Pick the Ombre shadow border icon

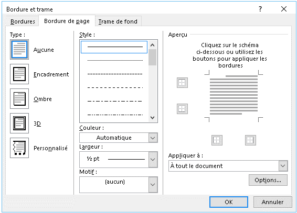pyautogui.click(x=19, y=98)
